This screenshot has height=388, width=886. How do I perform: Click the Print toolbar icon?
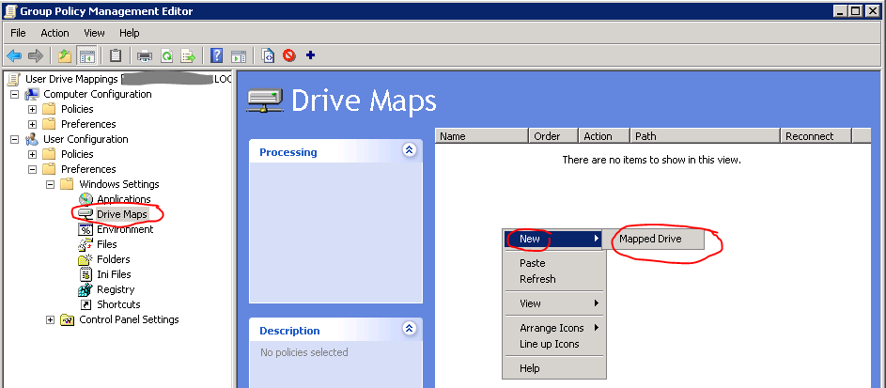point(145,55)
